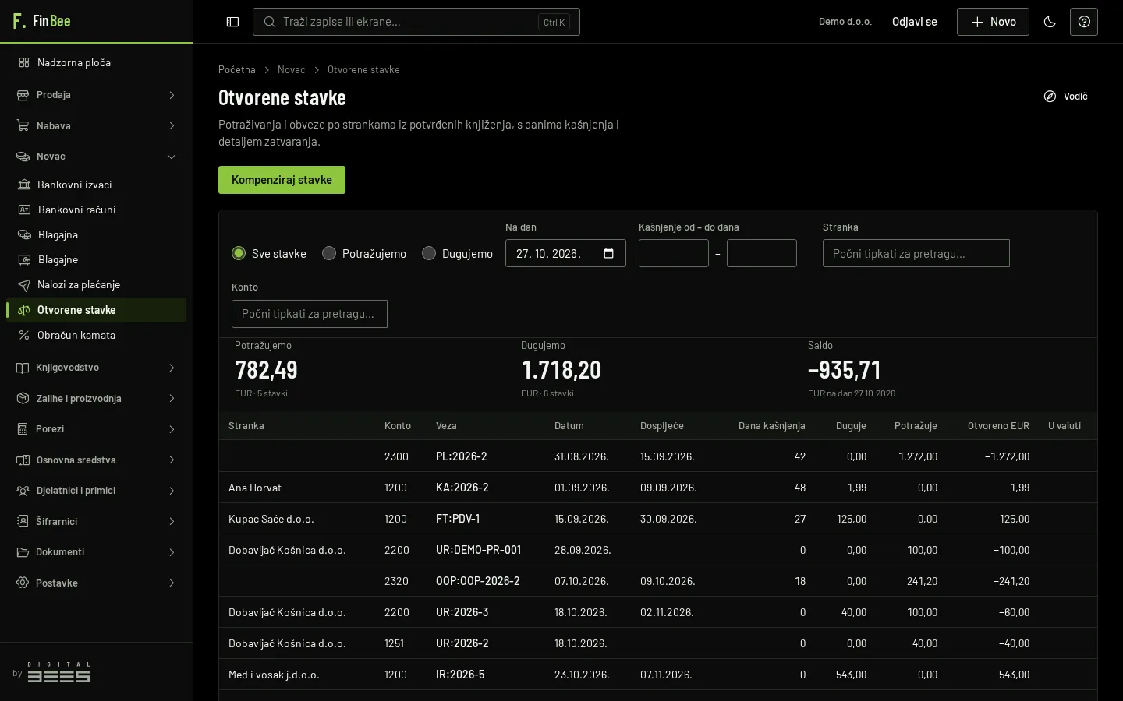Focus the Stranka search field
This screenshot has height=701, width=1123.
click(916, 253)
